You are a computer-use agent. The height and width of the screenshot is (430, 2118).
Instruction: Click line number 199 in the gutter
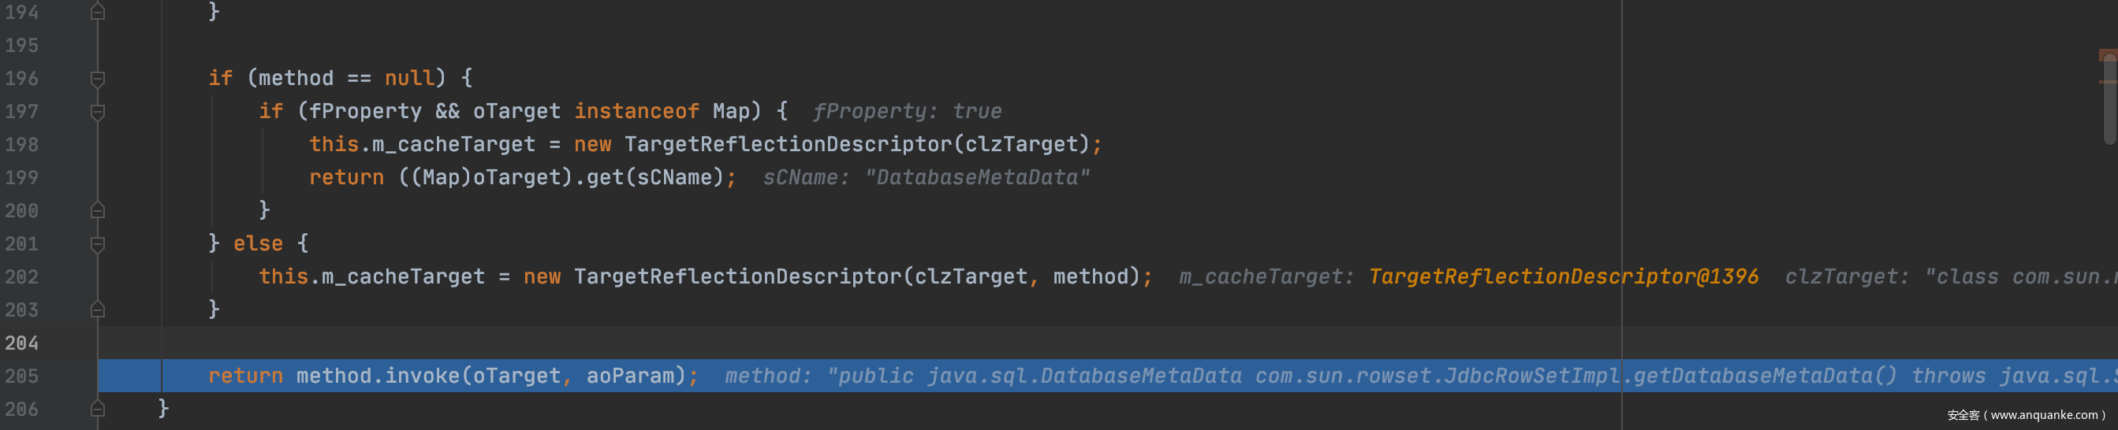(x=21, y=177)
